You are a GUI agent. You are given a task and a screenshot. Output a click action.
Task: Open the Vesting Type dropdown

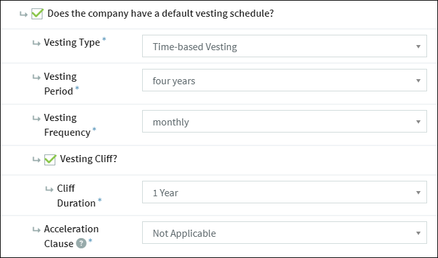pyautogui.click(x=284, y=46)
